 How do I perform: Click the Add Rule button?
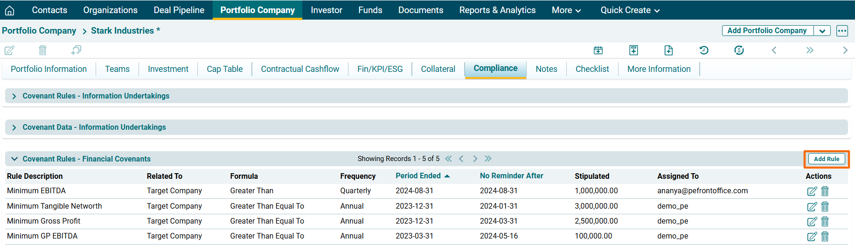click(x=826, y=159)
